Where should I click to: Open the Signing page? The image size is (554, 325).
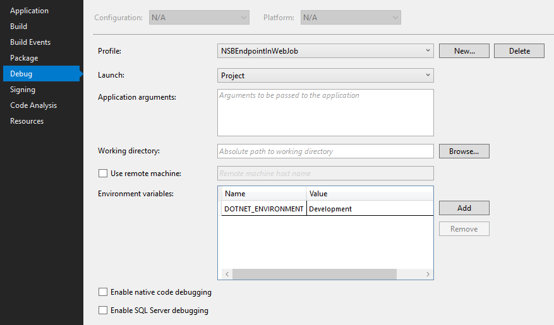point(23,90)
